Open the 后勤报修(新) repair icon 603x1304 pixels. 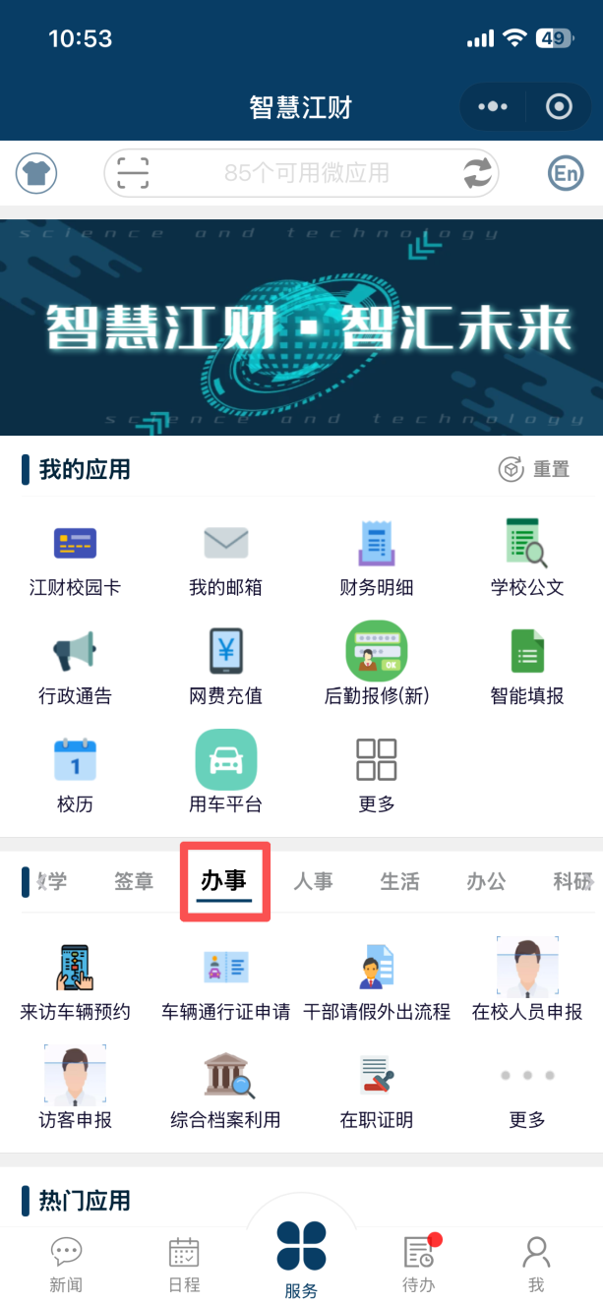tap(376, 651)
